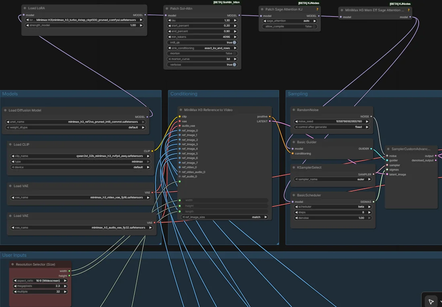Collapse the SamplerCustomAdvanced node dot
Viewport: 442px width, 307px height.
(388, 149)
